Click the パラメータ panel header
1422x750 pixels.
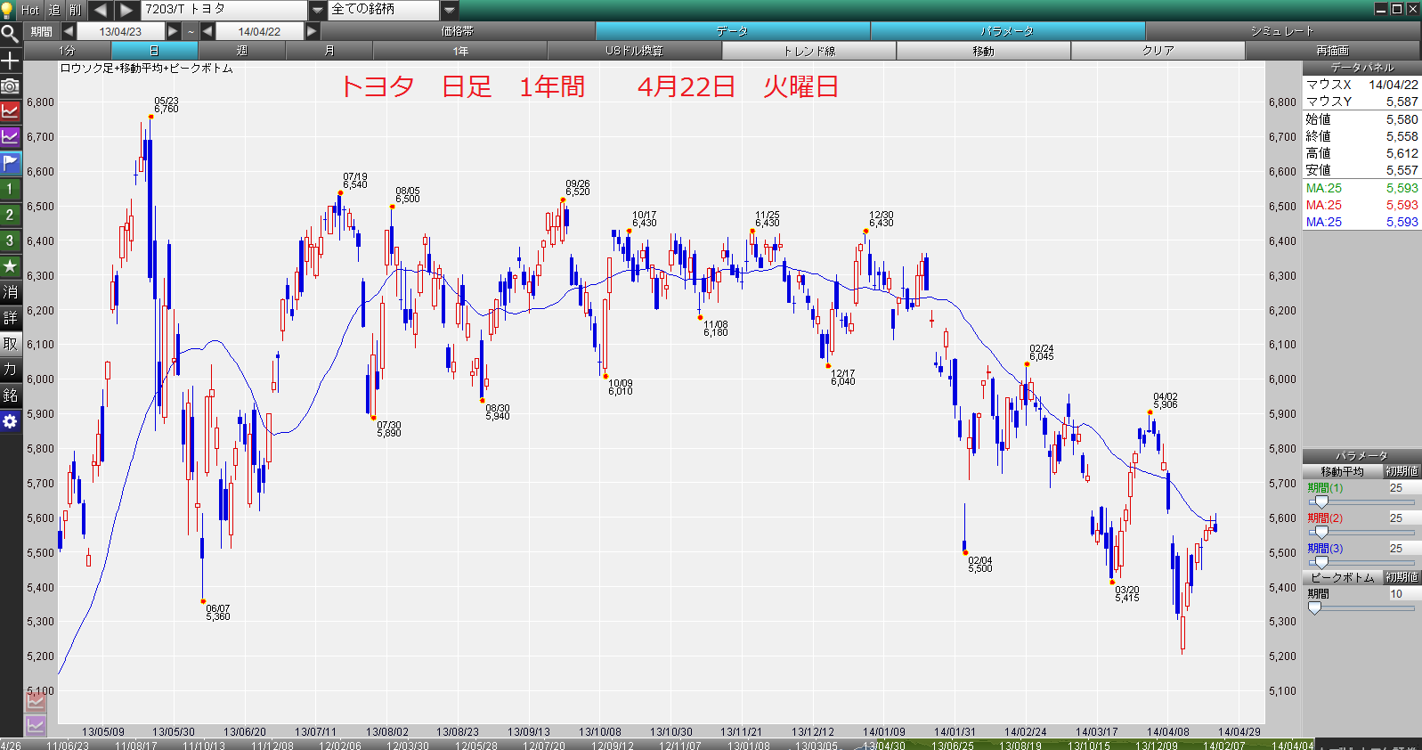coord(1362,455)
